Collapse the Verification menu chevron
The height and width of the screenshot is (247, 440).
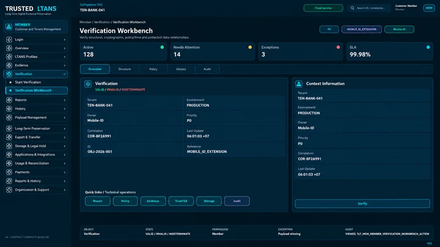point(65,74)
